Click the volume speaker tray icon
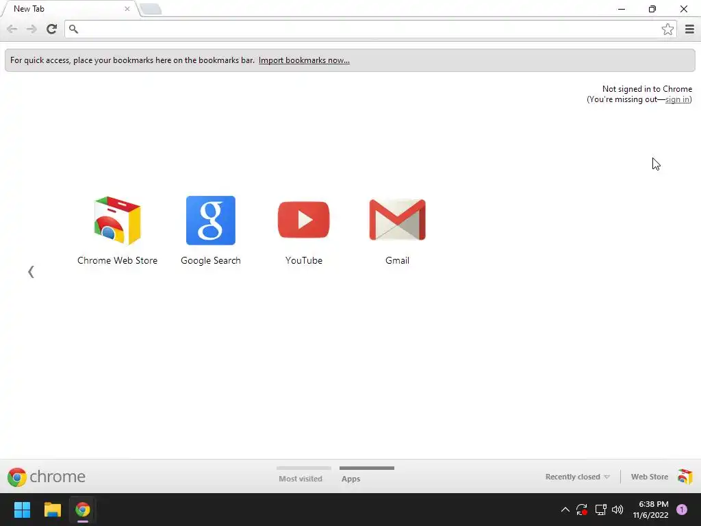The height and width of the screenshot is (526, 701). pos(617,510)
